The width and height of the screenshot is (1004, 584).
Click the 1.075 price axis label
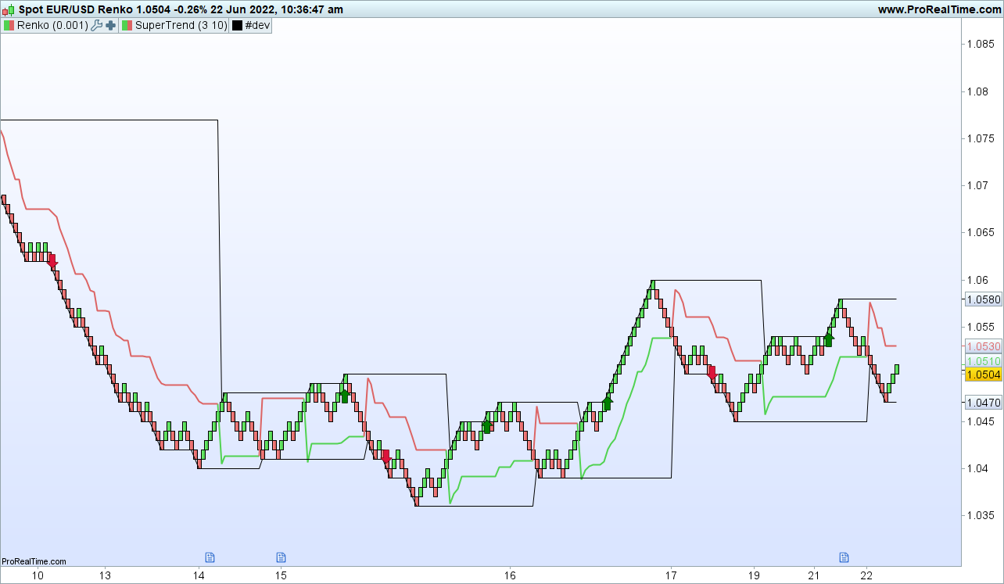(x=982, y=138)
